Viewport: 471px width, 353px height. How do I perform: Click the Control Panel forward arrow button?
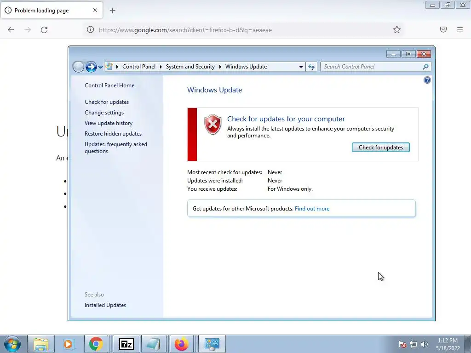[x=91, y=67]
